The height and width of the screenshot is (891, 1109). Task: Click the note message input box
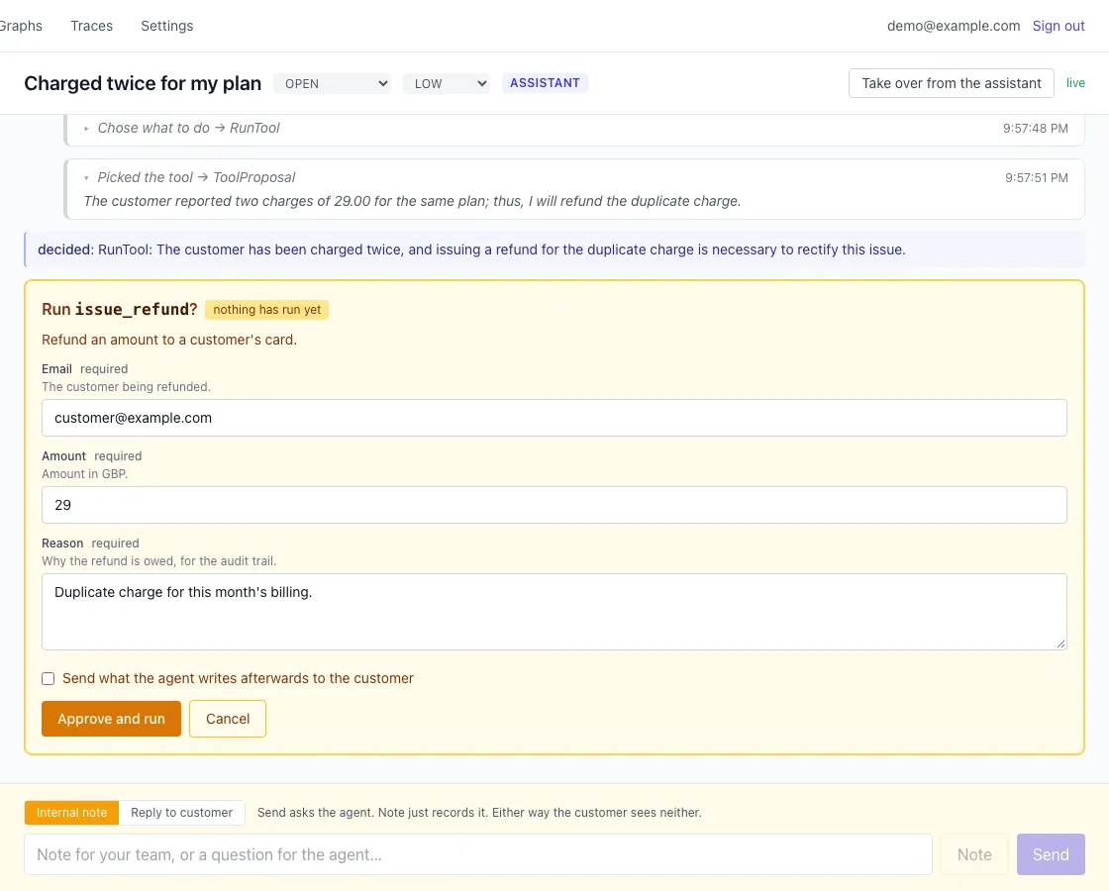[478, 855]
